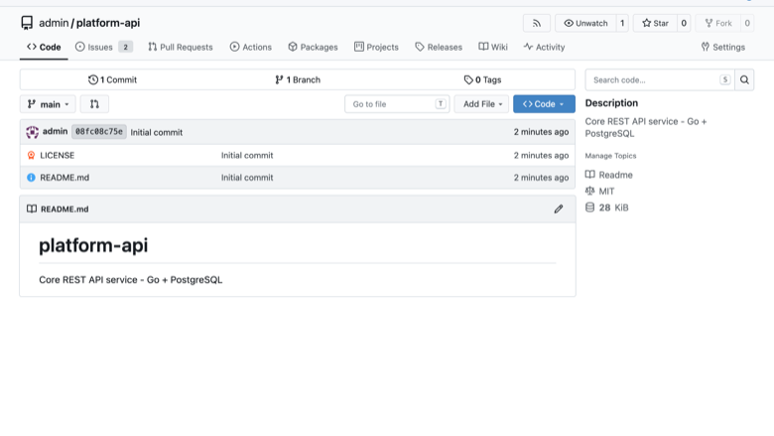View the 1 Commit history
Viewport: 774px width, 436px height.
(x=112, y=79)
